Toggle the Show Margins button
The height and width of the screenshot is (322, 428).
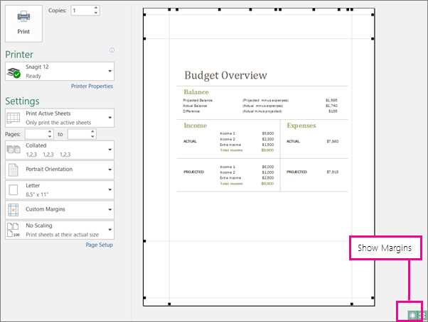coord(412,315)
